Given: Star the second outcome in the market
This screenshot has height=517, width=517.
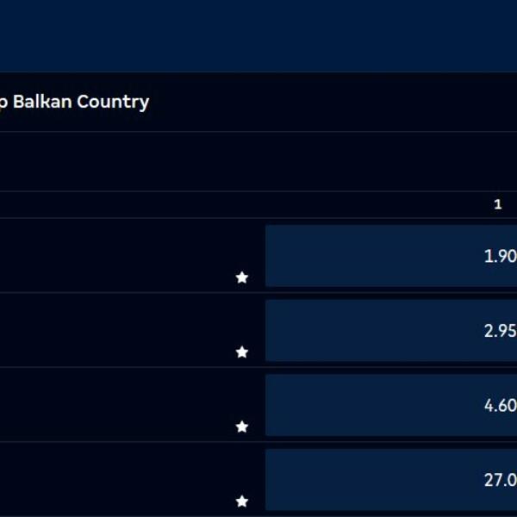Looking at the screenshot, I should (x=242, y=352).
